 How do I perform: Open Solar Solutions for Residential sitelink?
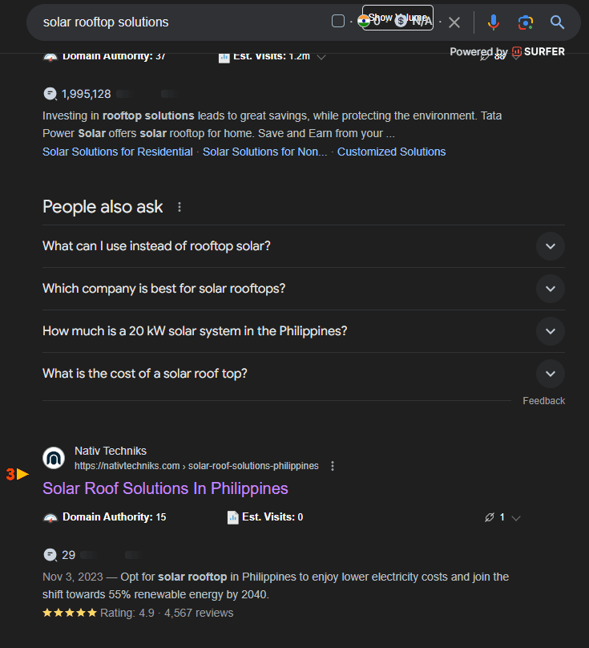pyautogui.click(x=117, y=152)
